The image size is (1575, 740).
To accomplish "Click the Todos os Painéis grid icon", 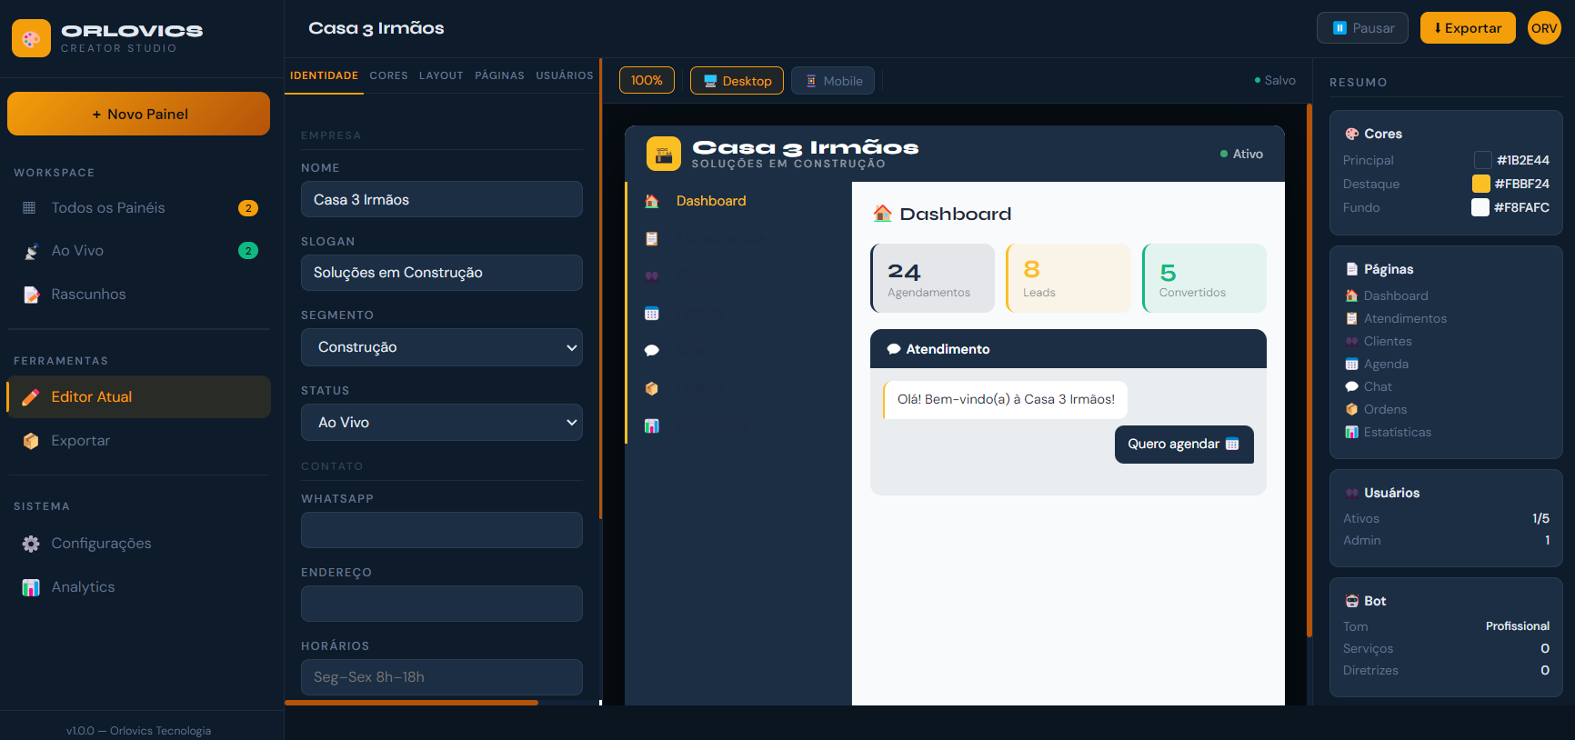I will point(29,208).
